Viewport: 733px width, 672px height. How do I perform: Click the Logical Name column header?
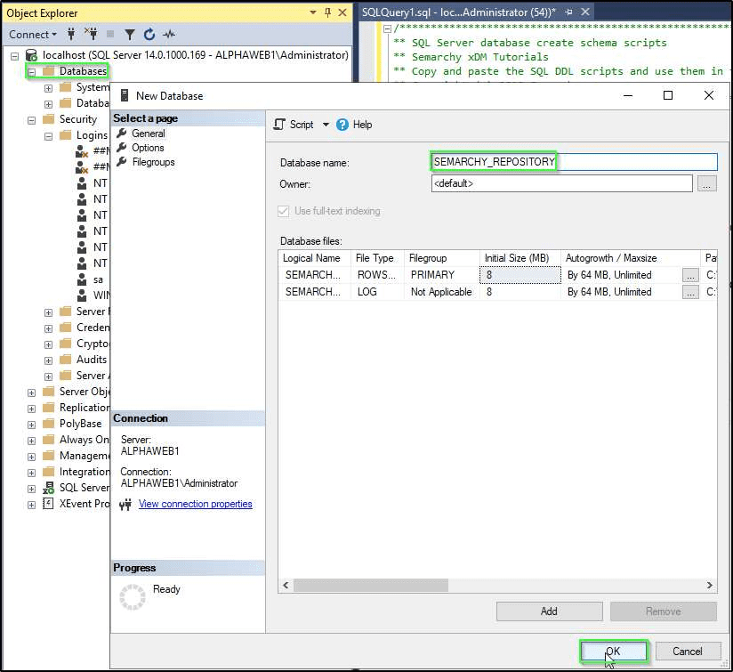coord(315,258)
